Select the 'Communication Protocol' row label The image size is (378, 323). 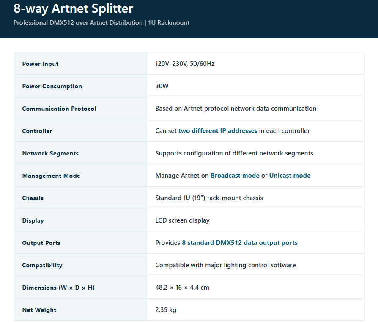pos(59,109)
